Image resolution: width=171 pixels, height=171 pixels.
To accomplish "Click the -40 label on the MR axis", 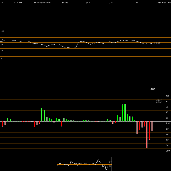I will click(167, 134).
